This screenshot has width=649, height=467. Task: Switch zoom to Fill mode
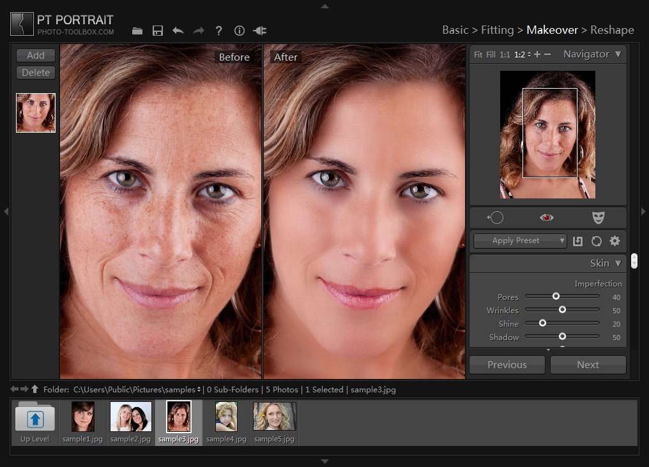tap(491, 55)
